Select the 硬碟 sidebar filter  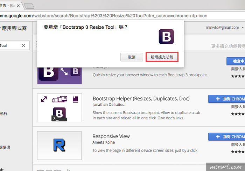5,147
